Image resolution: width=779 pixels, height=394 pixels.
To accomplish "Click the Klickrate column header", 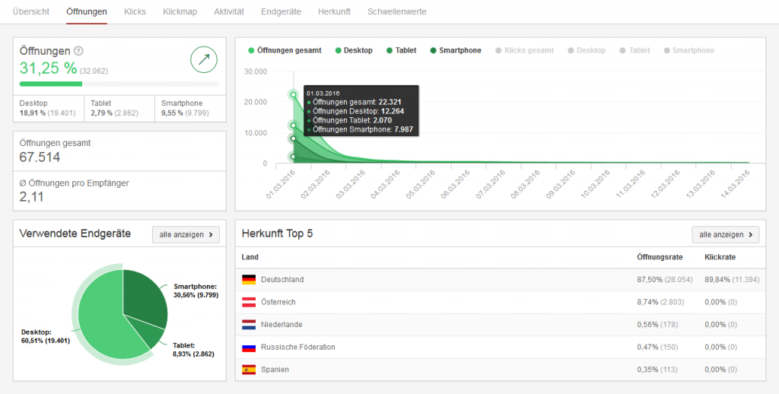I will coord(720,257).
